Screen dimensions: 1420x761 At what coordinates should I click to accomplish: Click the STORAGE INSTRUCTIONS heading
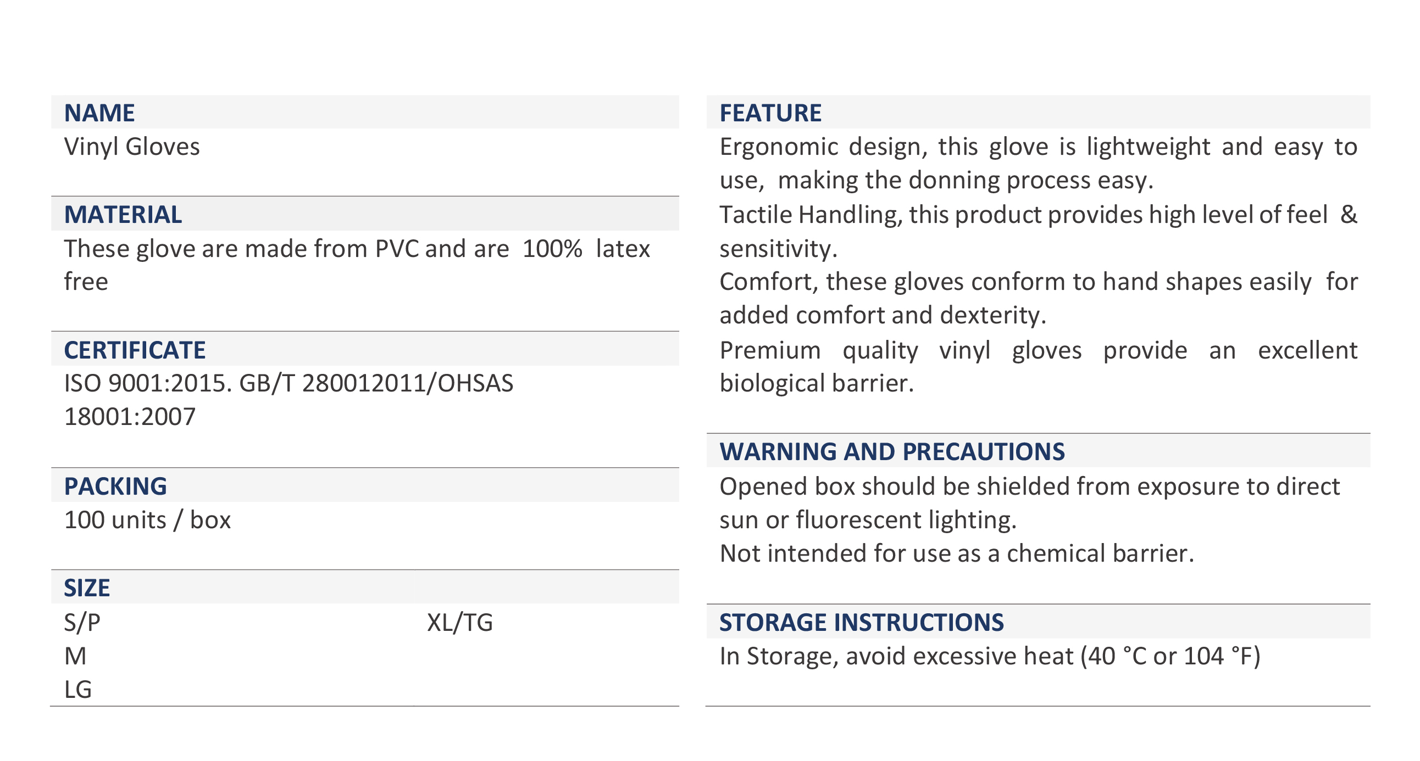click(x=861, y=622)
